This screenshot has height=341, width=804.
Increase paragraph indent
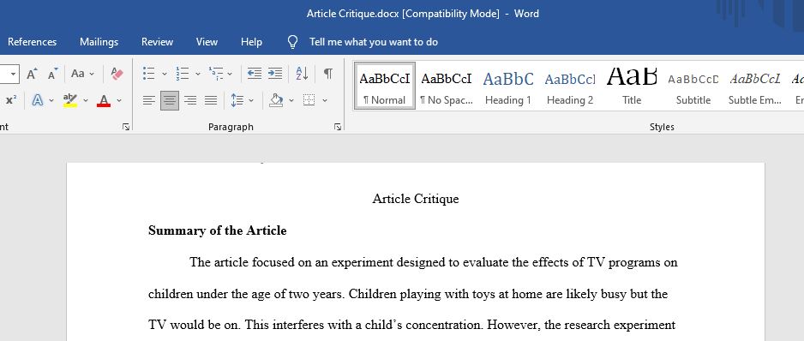click(275, 74)
